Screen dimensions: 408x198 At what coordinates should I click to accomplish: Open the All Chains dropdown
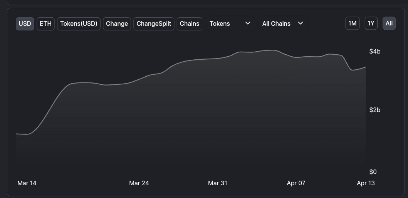(x=282, y=23)
